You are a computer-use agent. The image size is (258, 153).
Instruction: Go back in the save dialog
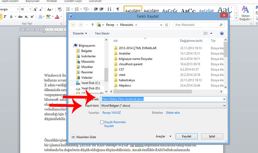point(73,25)
